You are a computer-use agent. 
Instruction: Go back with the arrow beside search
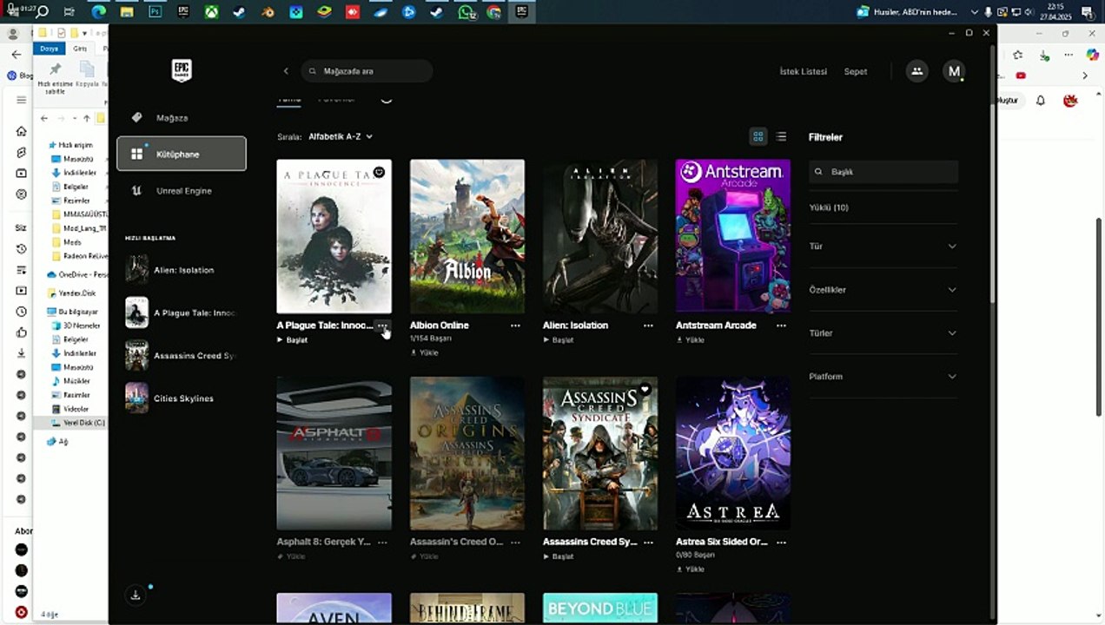[x=286, y=71]
